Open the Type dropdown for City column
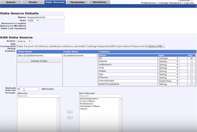197x132 pixels. click(168, 68)
